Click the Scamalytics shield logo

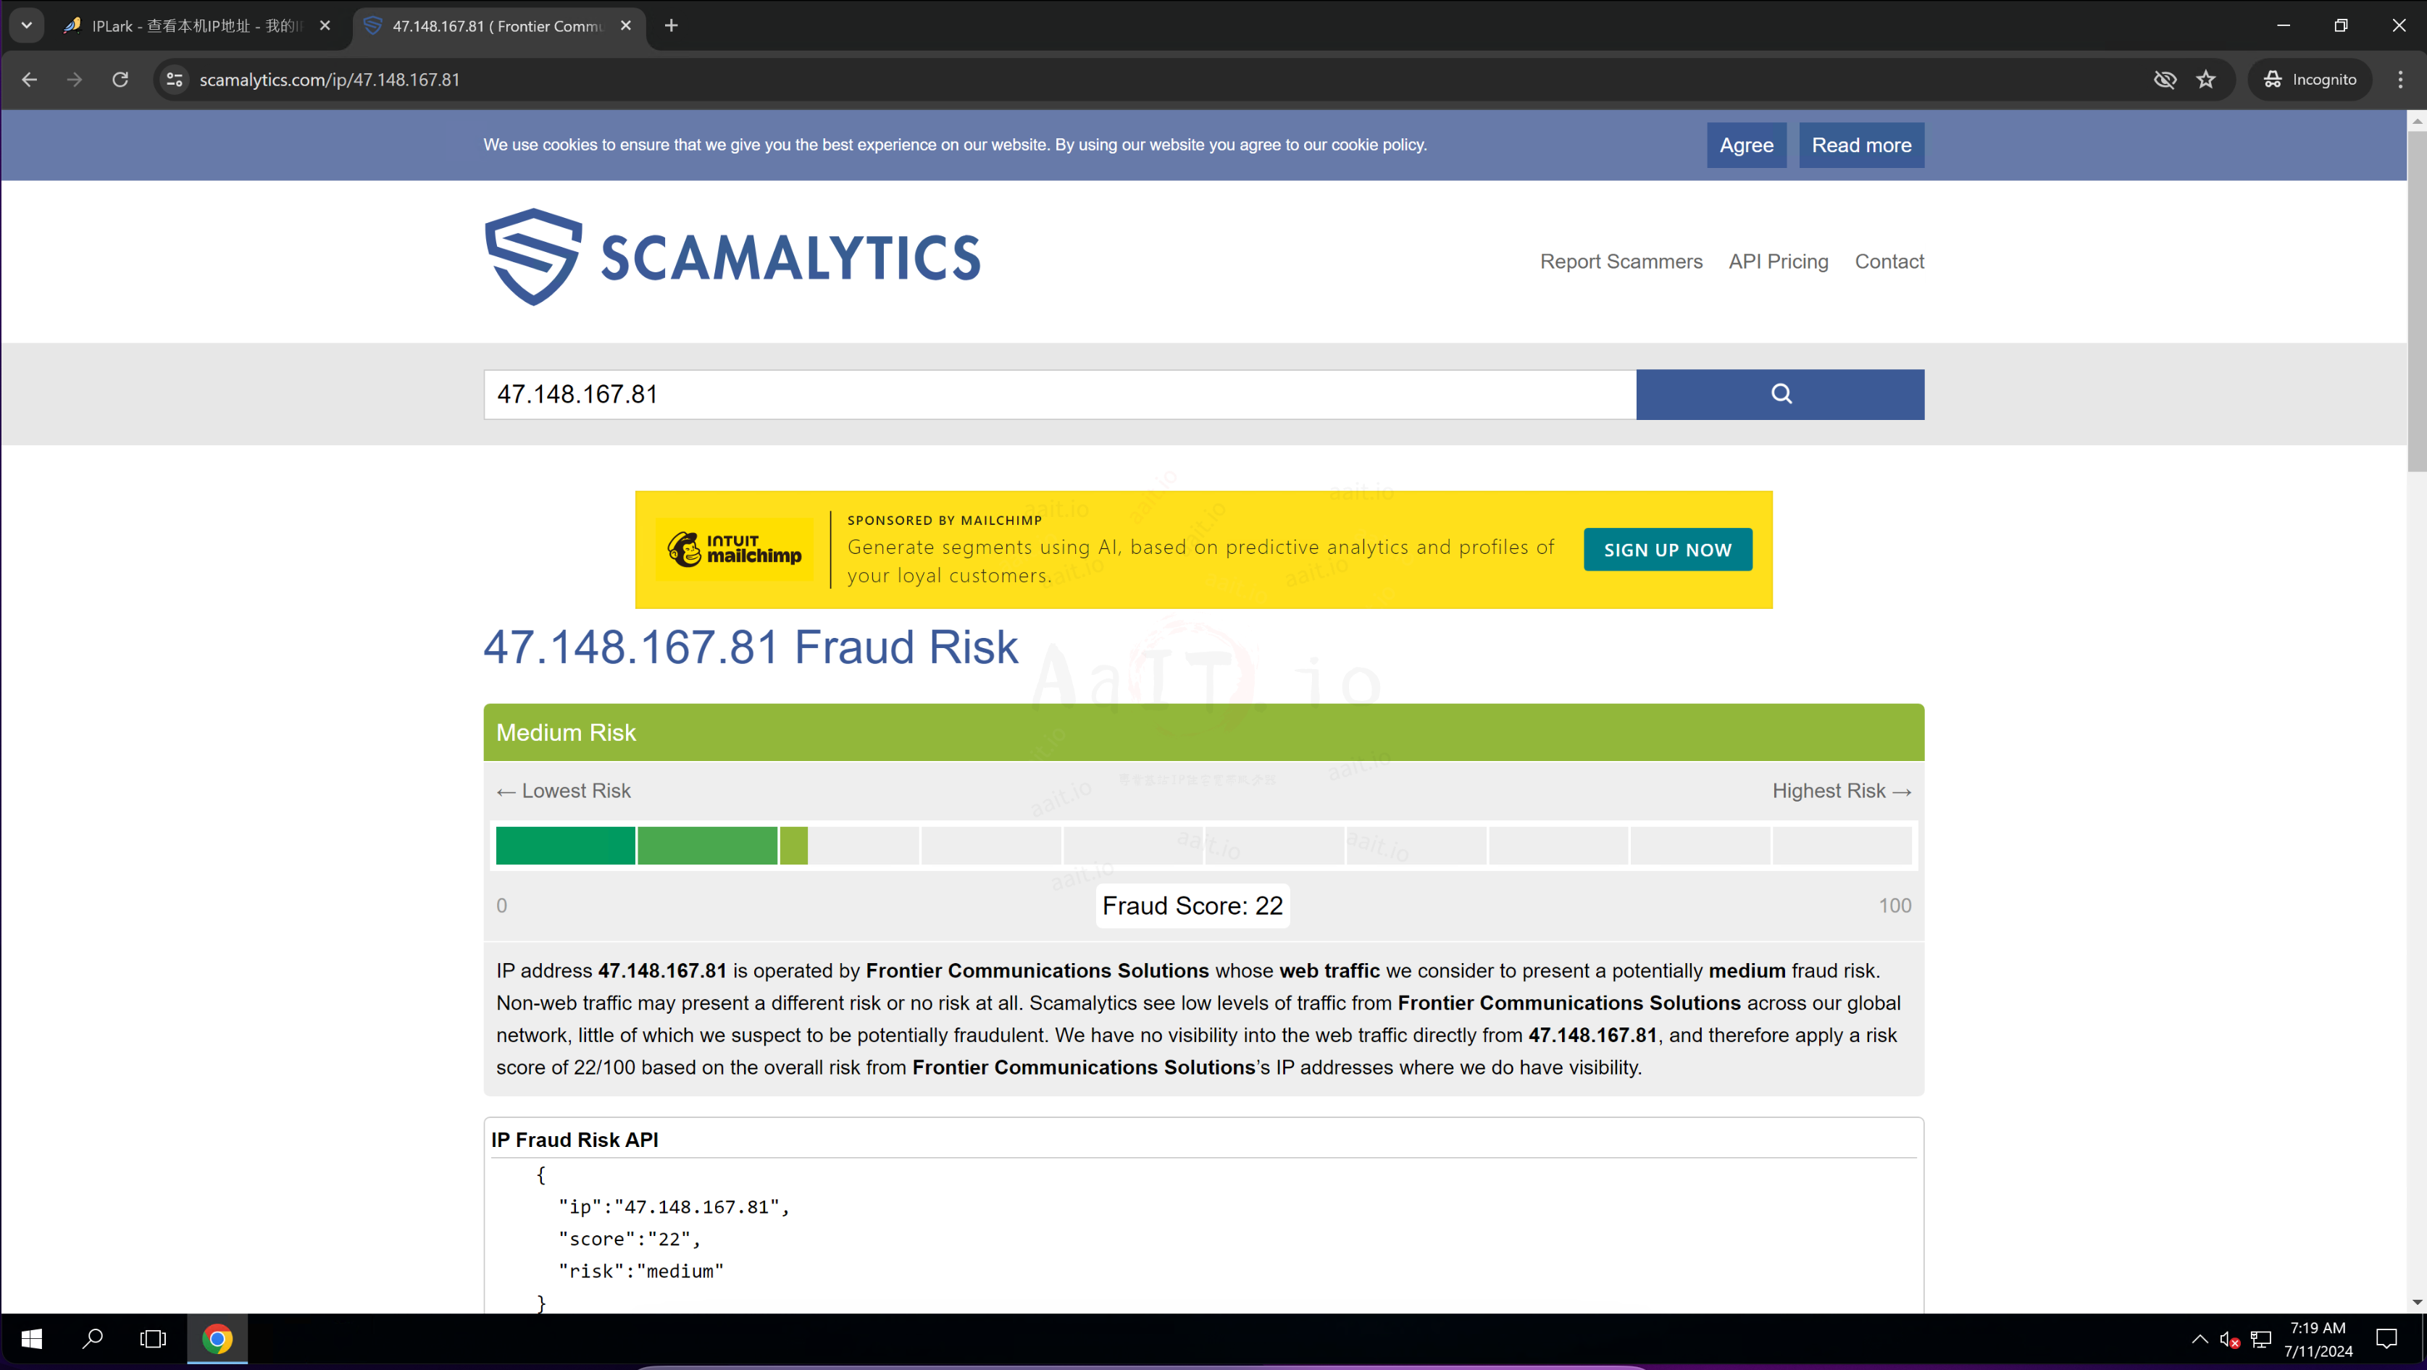(x=532, y=257)
